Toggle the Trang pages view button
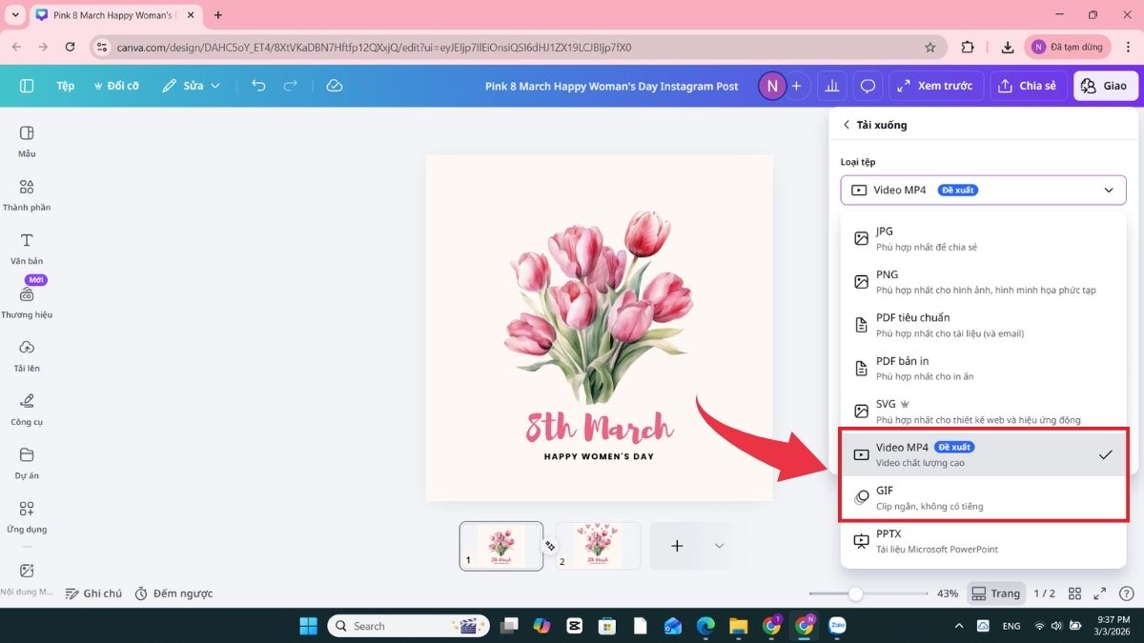Viewport: 1144px width, 643px height. (x=996, y=593)
